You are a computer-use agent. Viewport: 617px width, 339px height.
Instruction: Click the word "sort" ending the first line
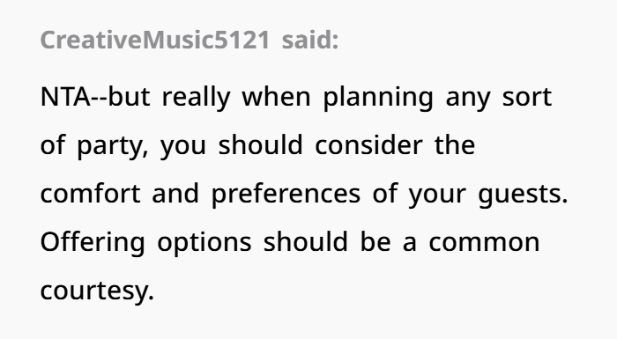(x=527, y=98)
